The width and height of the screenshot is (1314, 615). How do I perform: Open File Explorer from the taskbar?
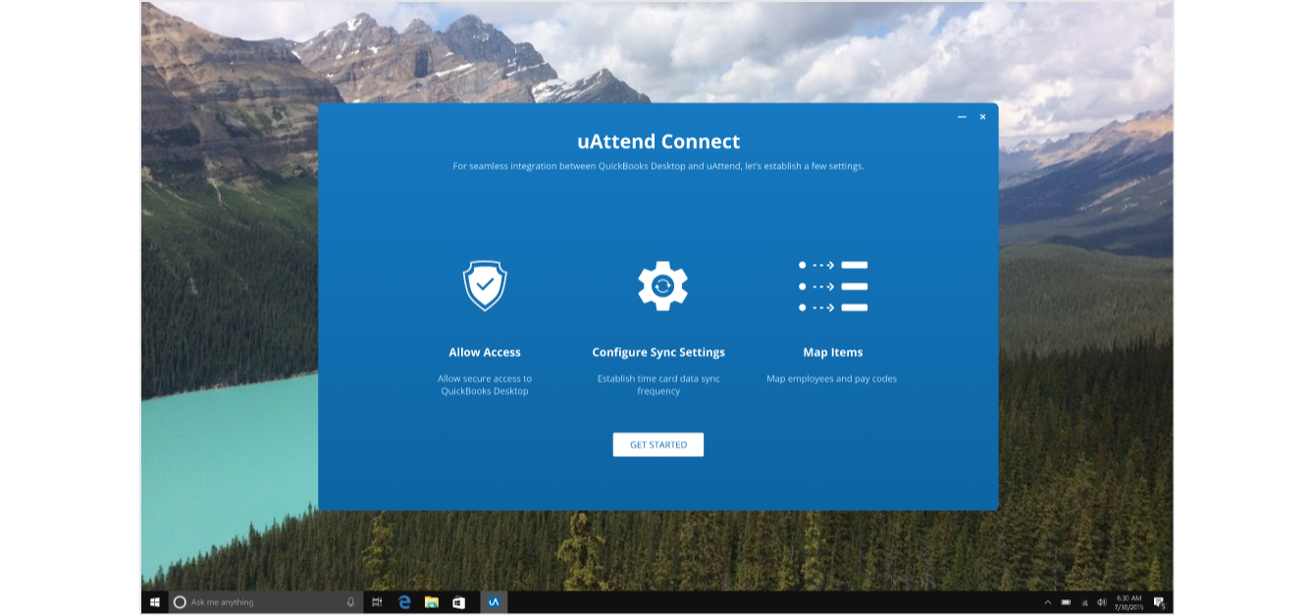coord(431,602)
